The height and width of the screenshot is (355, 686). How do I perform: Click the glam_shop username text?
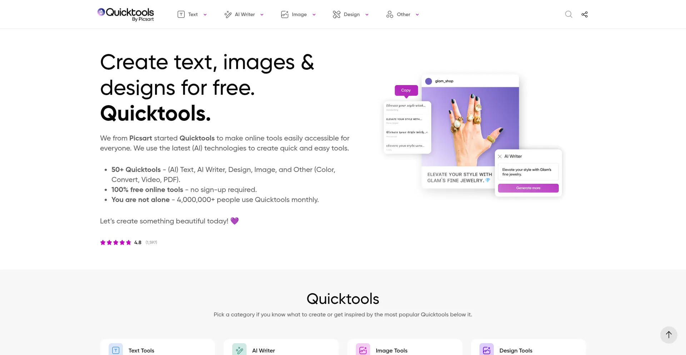pyautogui.click(x=444, y=81)
